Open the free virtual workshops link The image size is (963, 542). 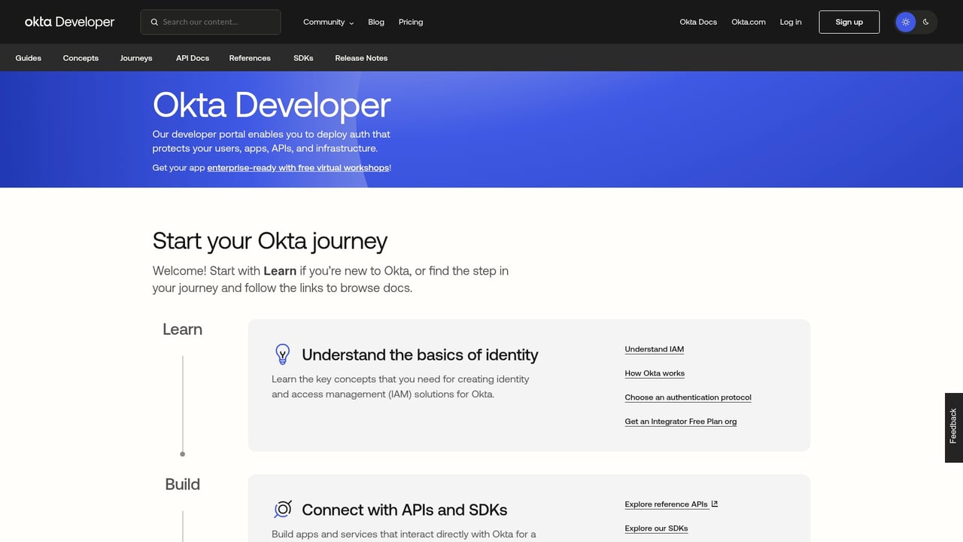point(298,167)
